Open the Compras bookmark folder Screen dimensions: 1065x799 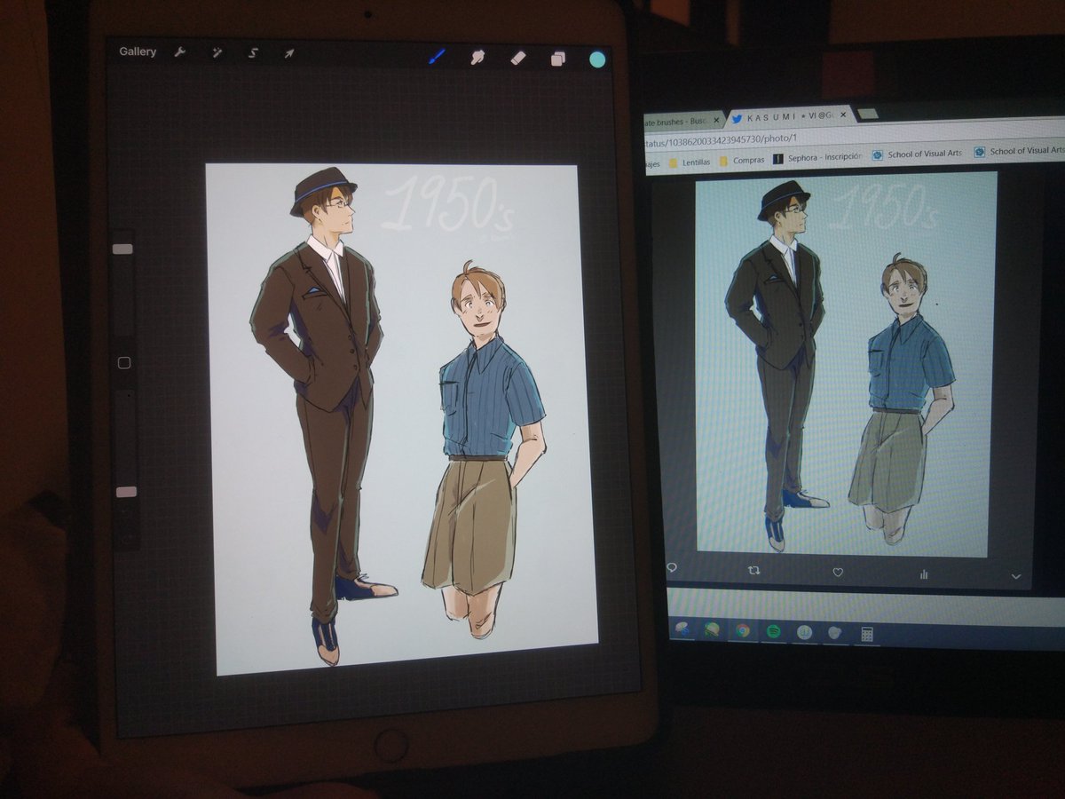pos(741,161)
